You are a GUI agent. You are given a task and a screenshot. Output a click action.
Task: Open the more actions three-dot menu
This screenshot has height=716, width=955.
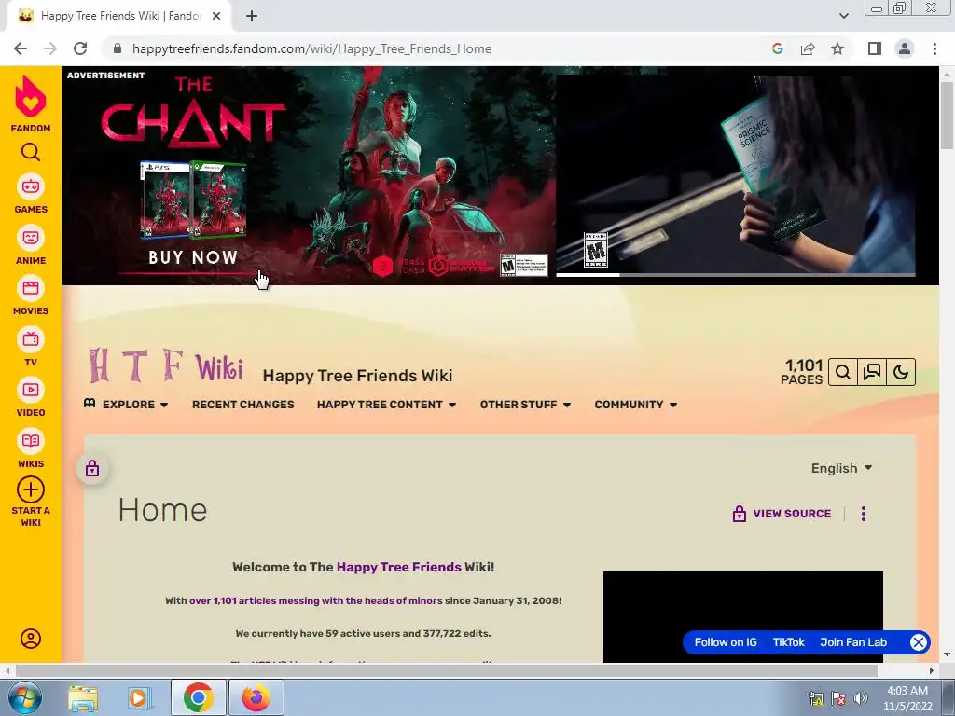pyautogui.click(x=863, y=514)
